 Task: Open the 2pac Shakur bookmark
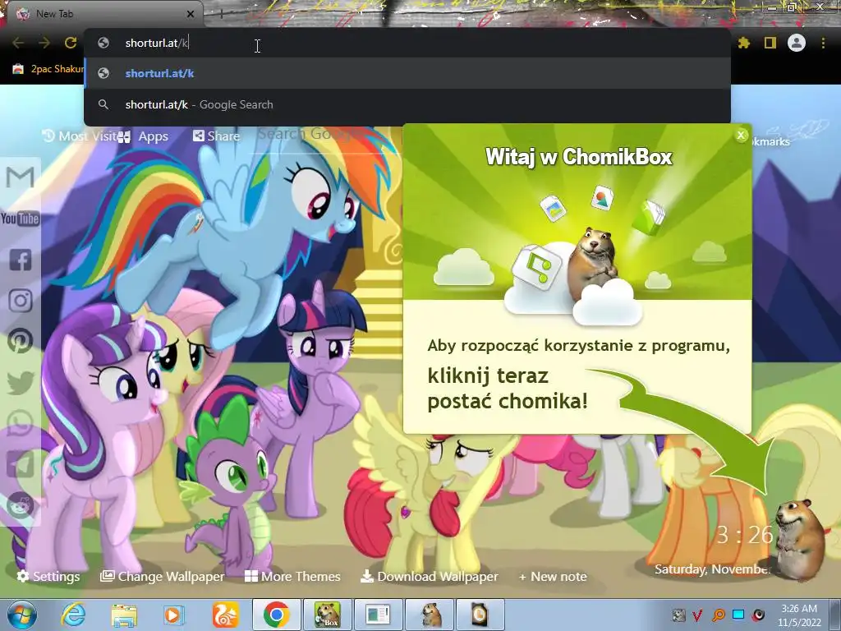coord(48,69)
